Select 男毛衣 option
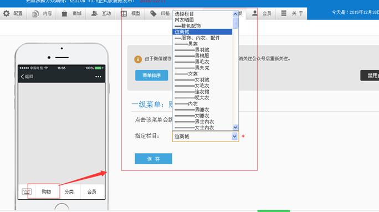Screen dimensions: 379x212 [x=203, y=62]
